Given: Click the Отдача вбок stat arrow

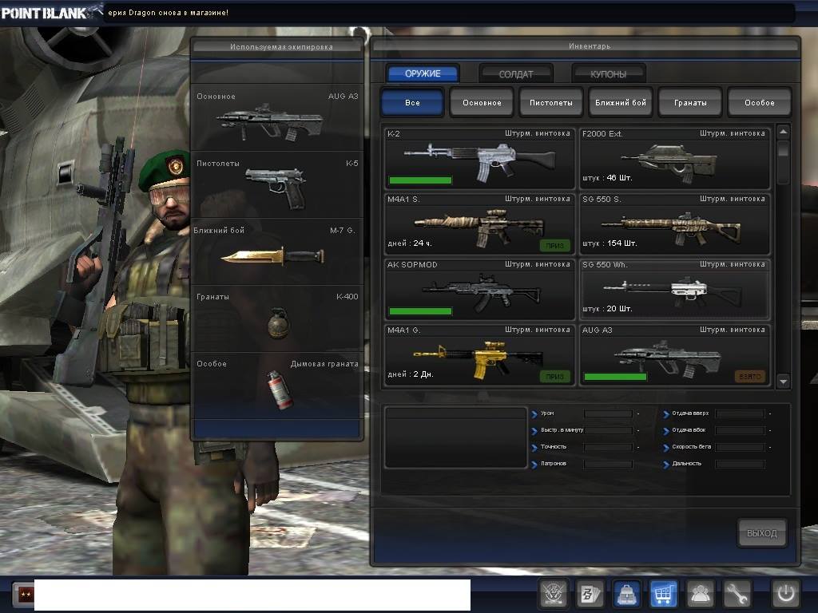Looking at the screenshot, I should click(x=666, y=431).
